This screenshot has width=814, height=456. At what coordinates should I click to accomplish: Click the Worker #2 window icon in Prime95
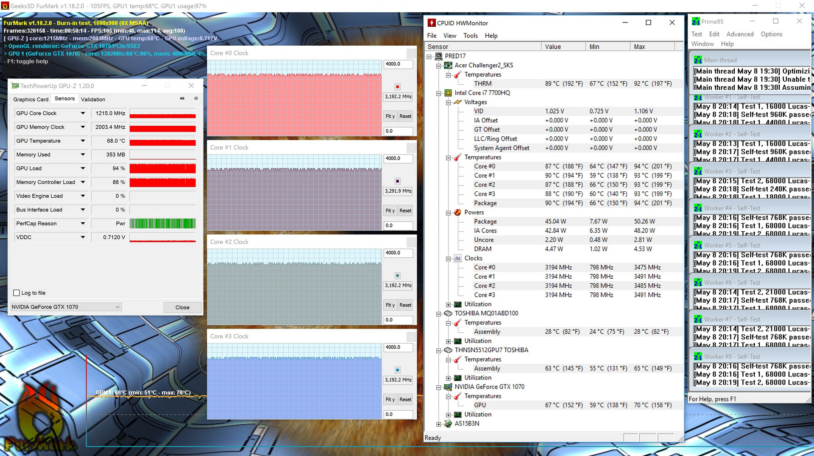[x=698, y=134]
